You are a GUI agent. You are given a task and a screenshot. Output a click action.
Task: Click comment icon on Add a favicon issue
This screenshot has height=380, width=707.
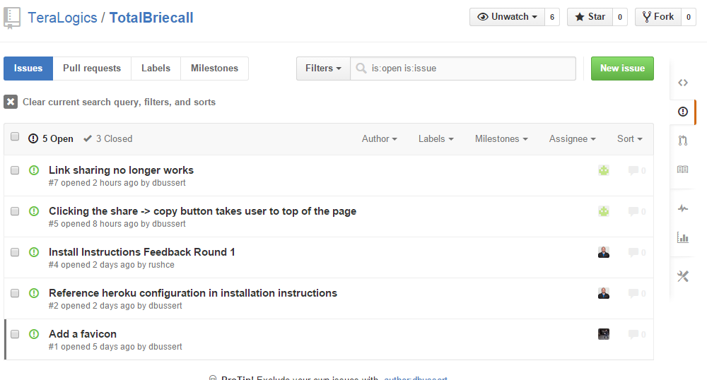pos(633,334)
